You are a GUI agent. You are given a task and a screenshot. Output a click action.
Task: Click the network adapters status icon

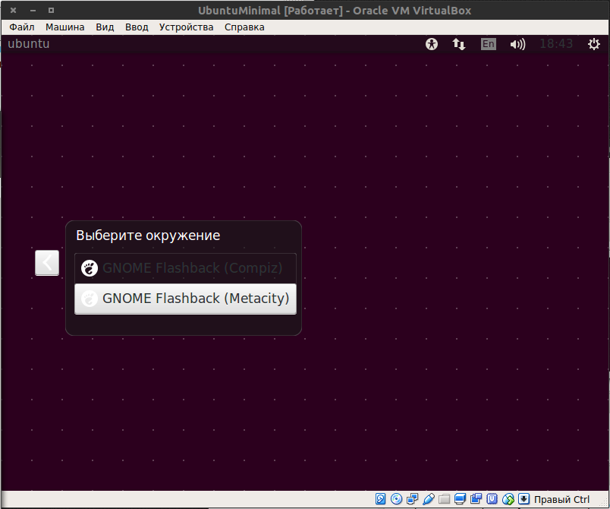(412, 499)
